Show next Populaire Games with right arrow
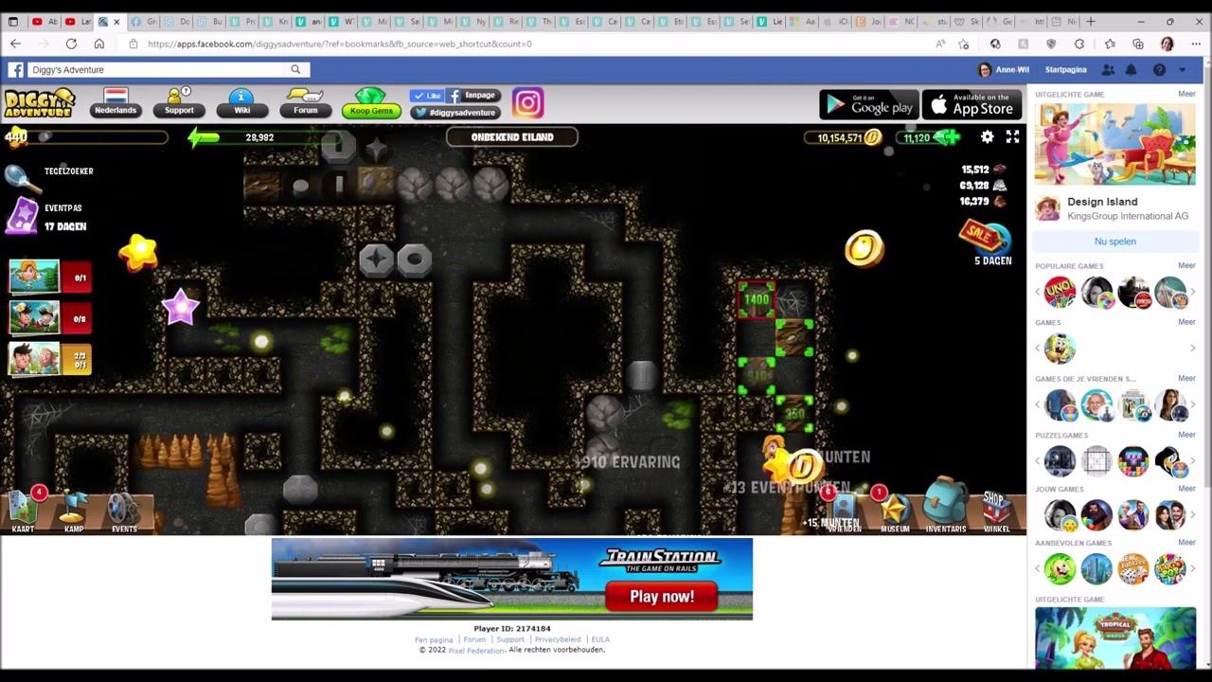 tap(1192, 293)
